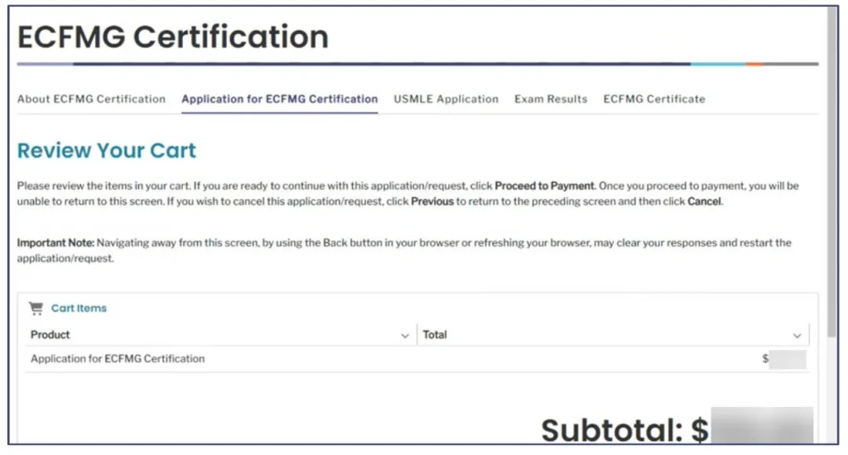Switch to About ECFMG Certification tab
This screenshot has width=848, height=455.
pyautogui.click(x=91, y=99)
